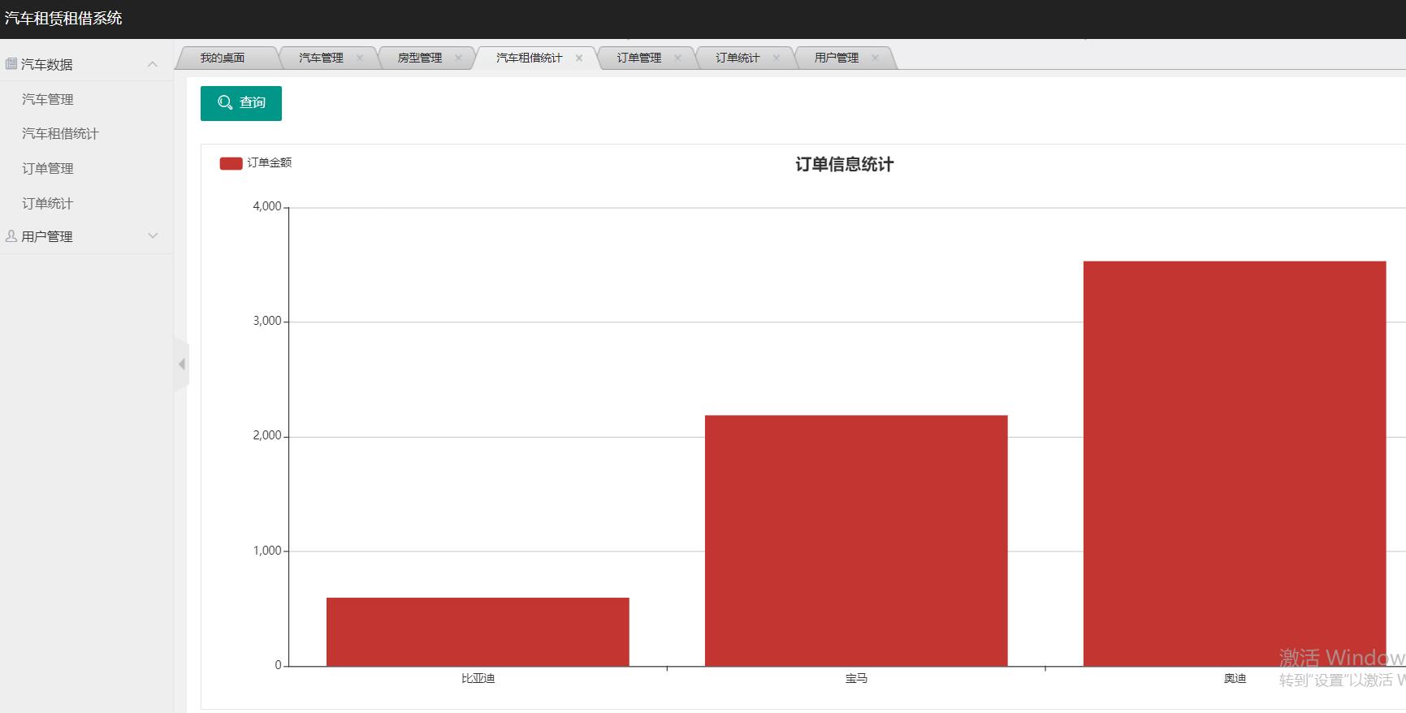Click the 用户管理 person icon in sidebar
This screenshot has width=1406, height=713.
(11, 236)
